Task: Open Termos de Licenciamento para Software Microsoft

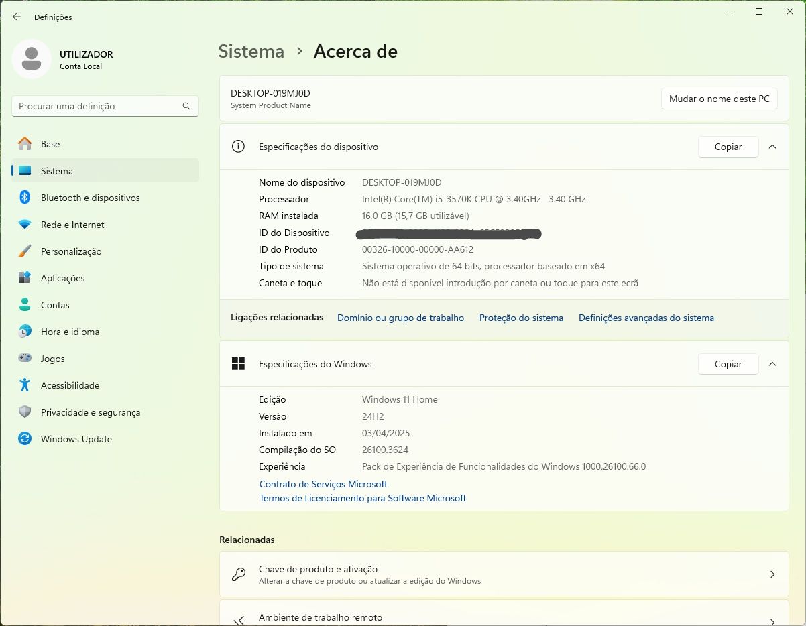Action: tap(363, 498)
